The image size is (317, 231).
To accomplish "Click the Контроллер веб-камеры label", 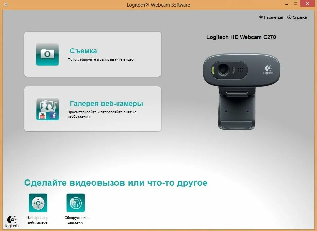I will click(x=38, y=220).
